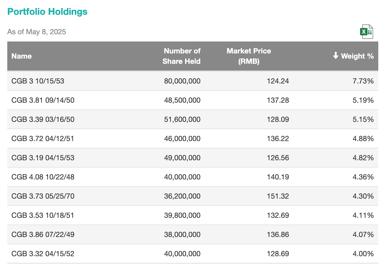Click the Weight % column header
Image resolution: width=384 pixels, height=265 pixels.
pyautogui.click(x=357, y=56)
